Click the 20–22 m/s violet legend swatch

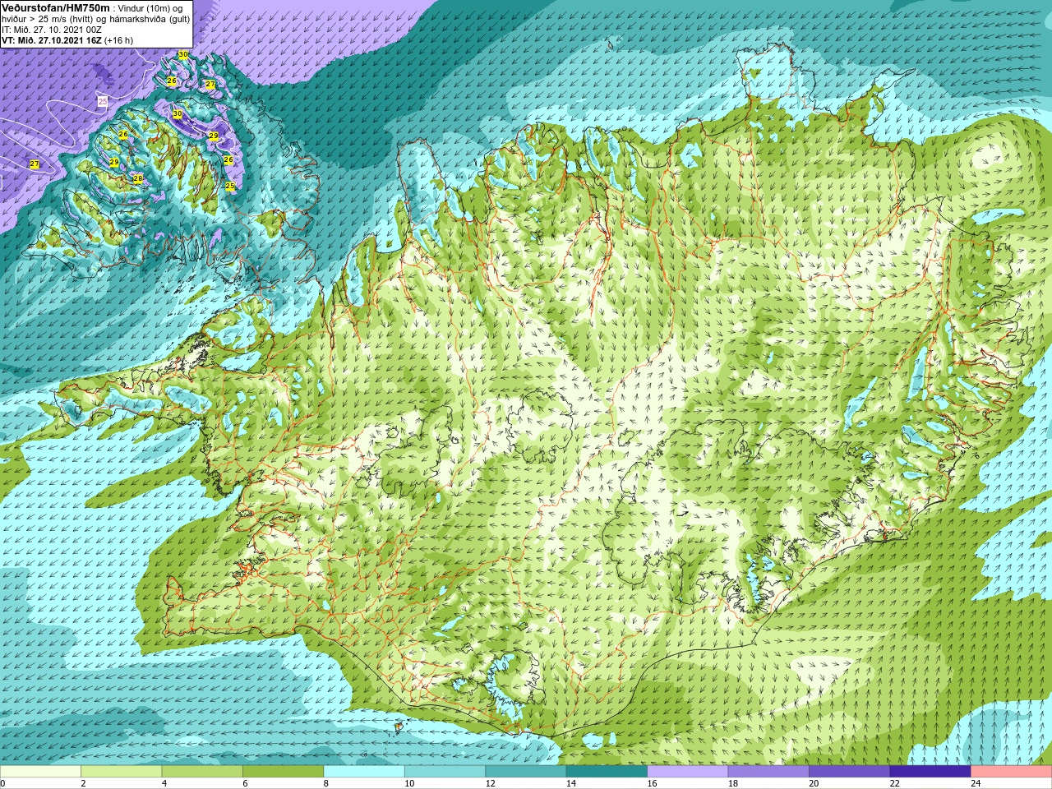click(x=850, y=772)
